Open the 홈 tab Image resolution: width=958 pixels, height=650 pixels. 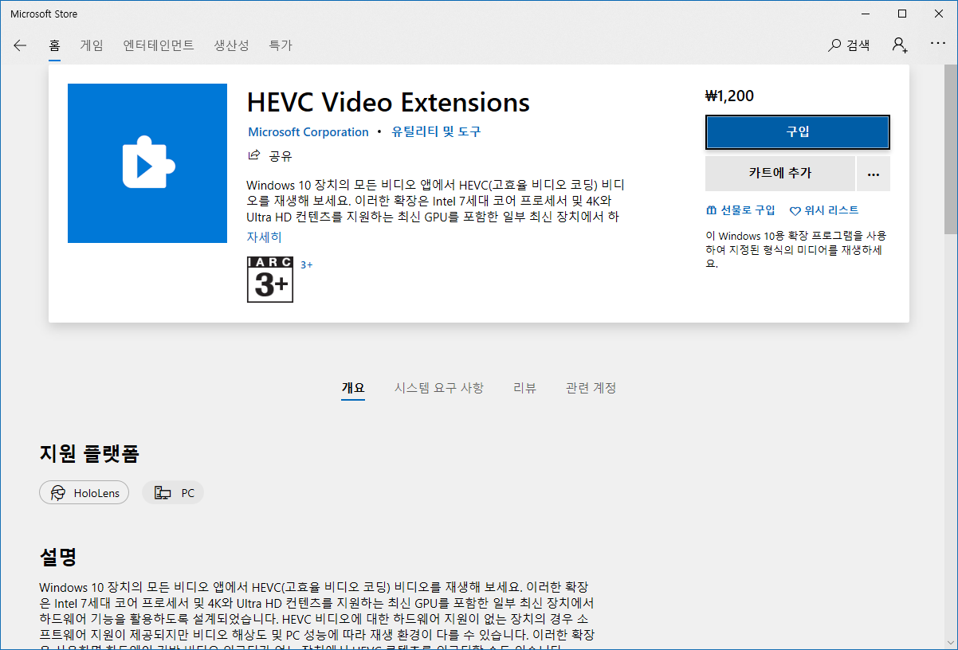point(54,45)
